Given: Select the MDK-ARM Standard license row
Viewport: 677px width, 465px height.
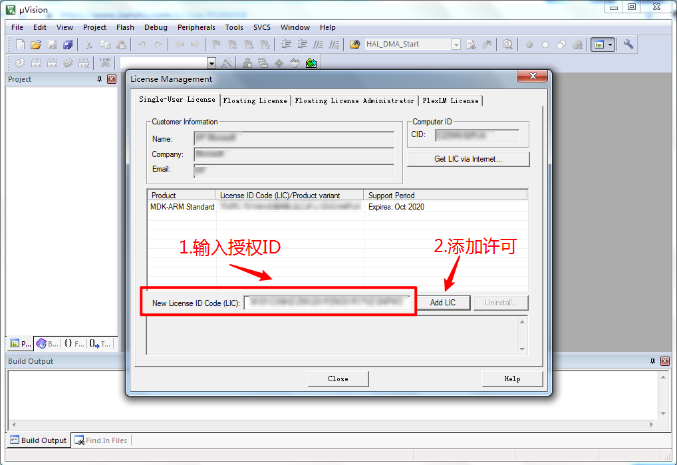Looking at the screenshot, I should pos(182,207).
